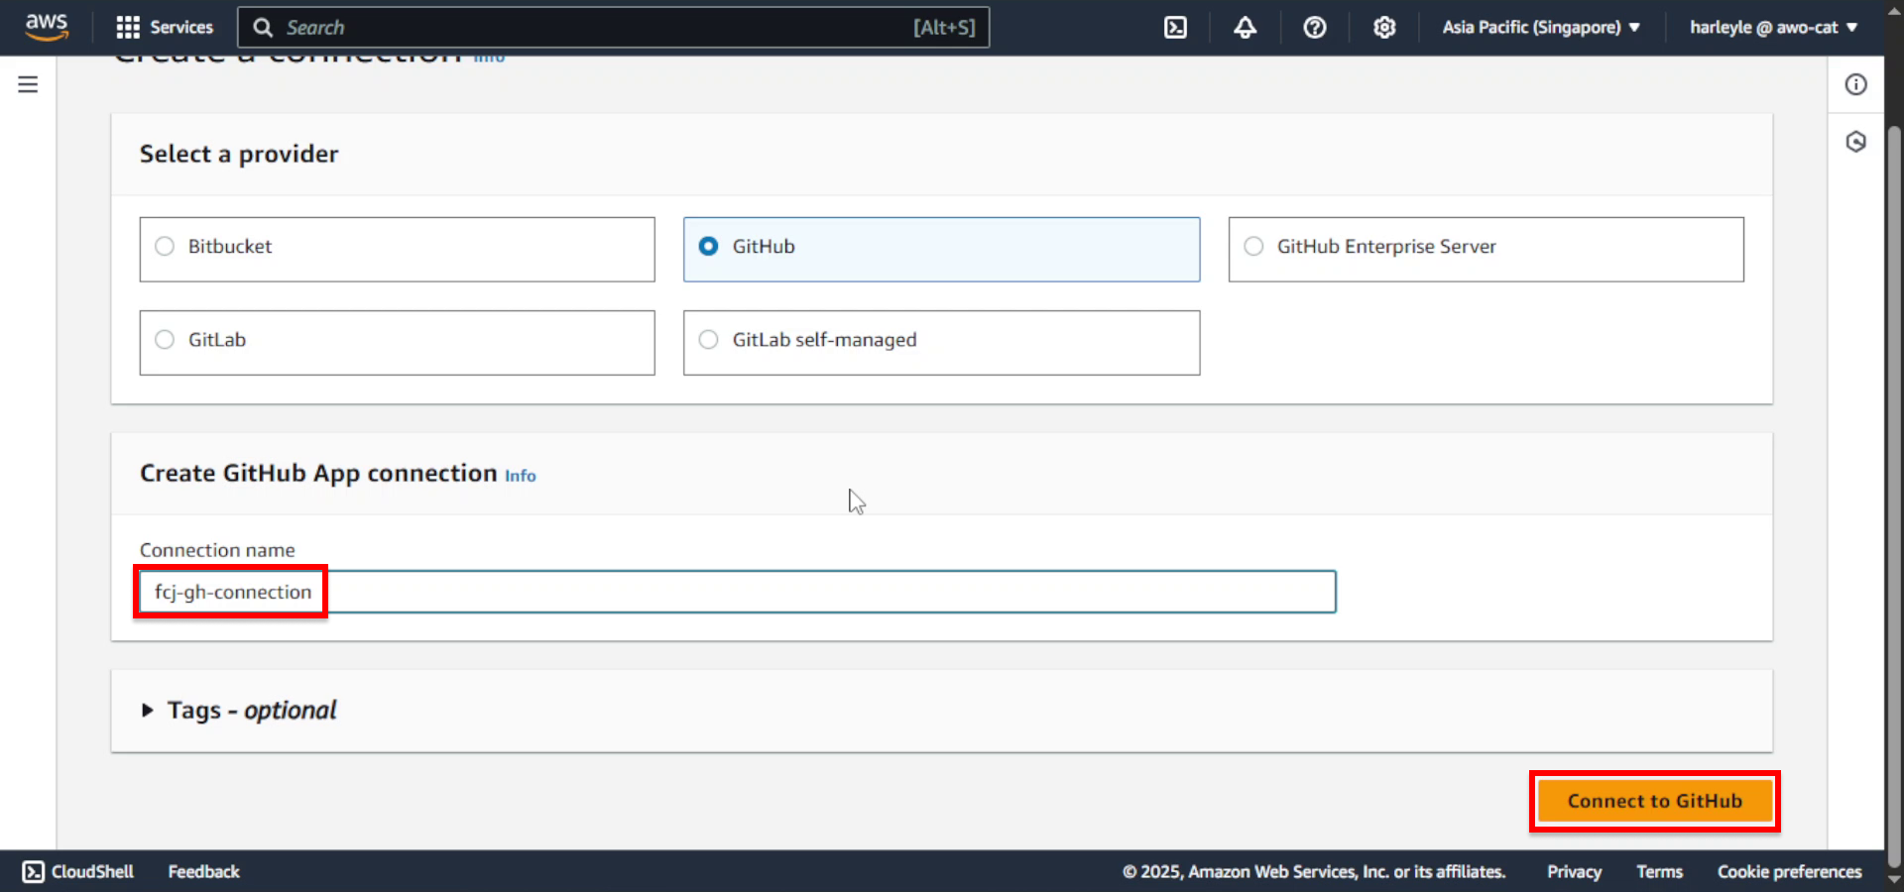
Task: Open the settings gear in the top bar
Action: tap(1384, 28)
